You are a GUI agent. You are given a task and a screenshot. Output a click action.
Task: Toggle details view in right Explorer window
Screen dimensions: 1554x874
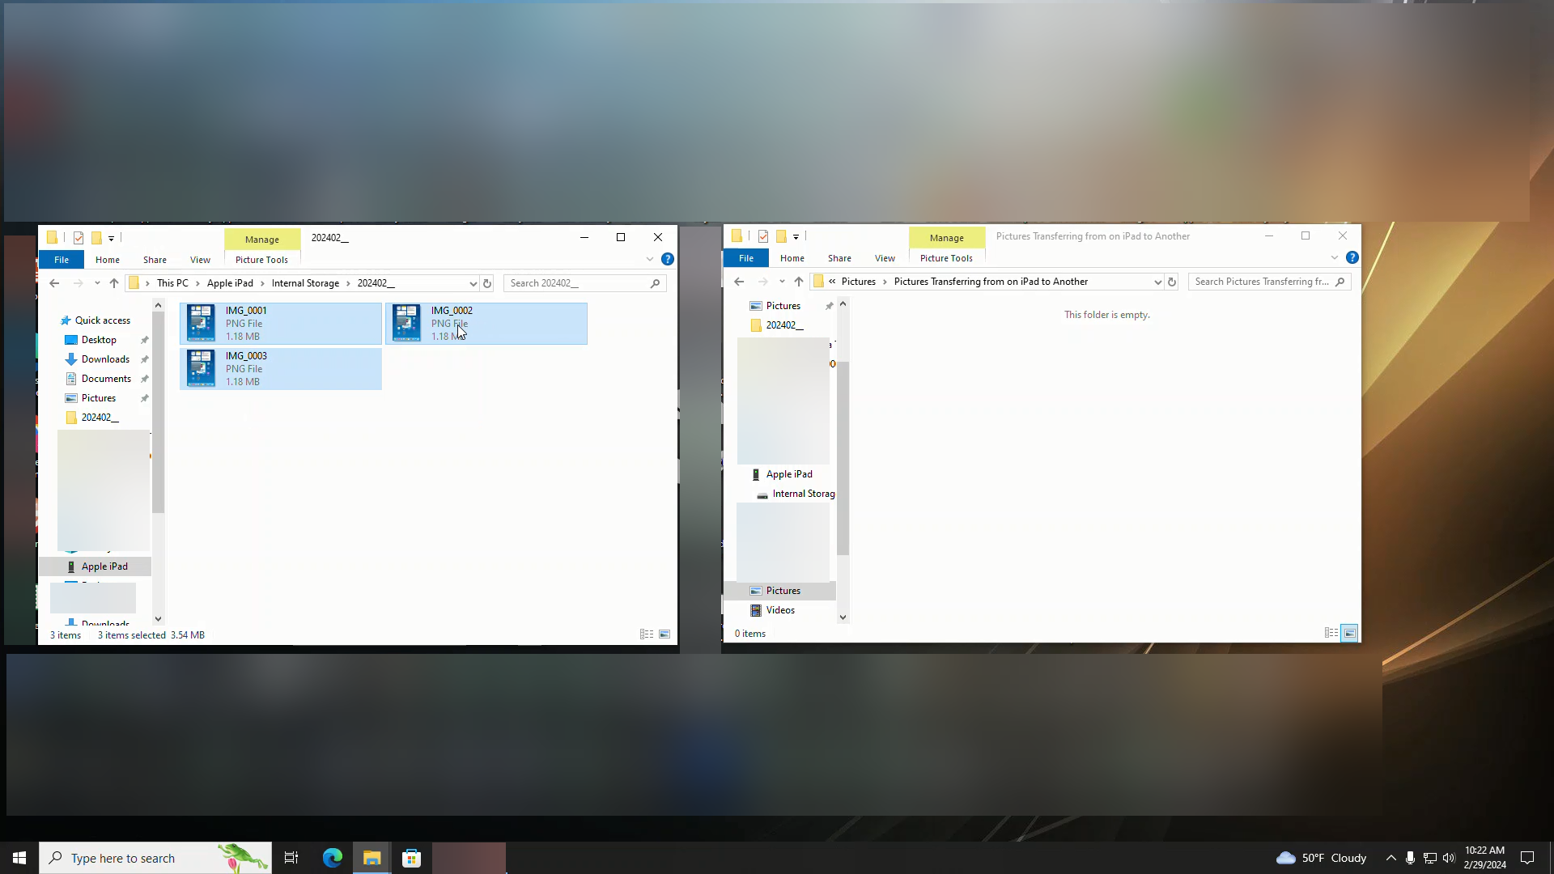tap(1331, 633)
